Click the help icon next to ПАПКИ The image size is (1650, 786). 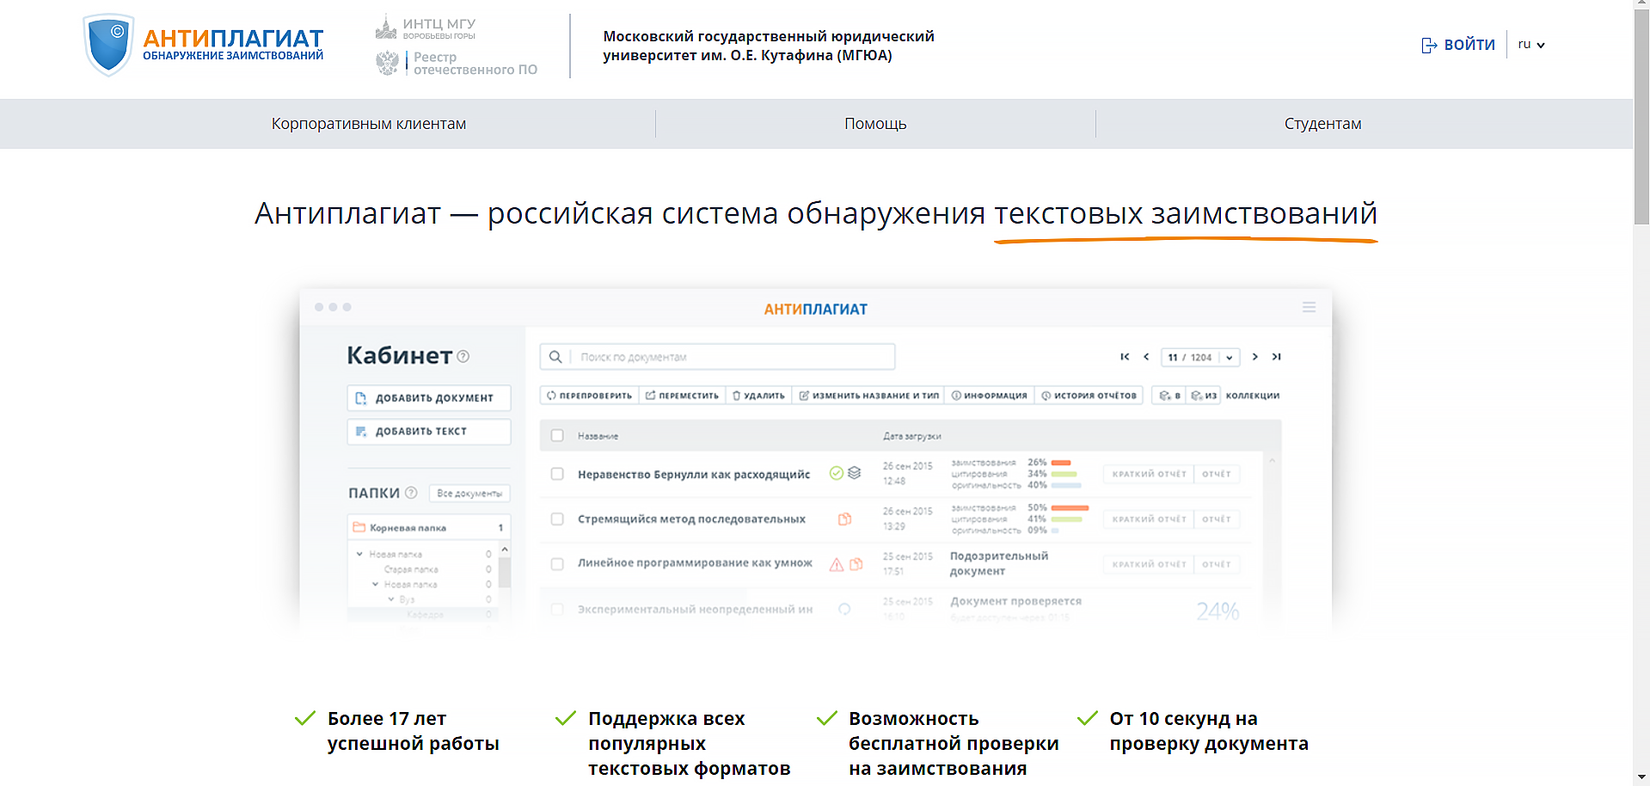click(411, 493)
